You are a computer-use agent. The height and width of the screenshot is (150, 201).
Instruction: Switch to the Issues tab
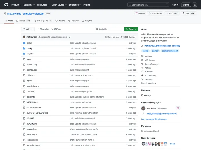point(23,21)
